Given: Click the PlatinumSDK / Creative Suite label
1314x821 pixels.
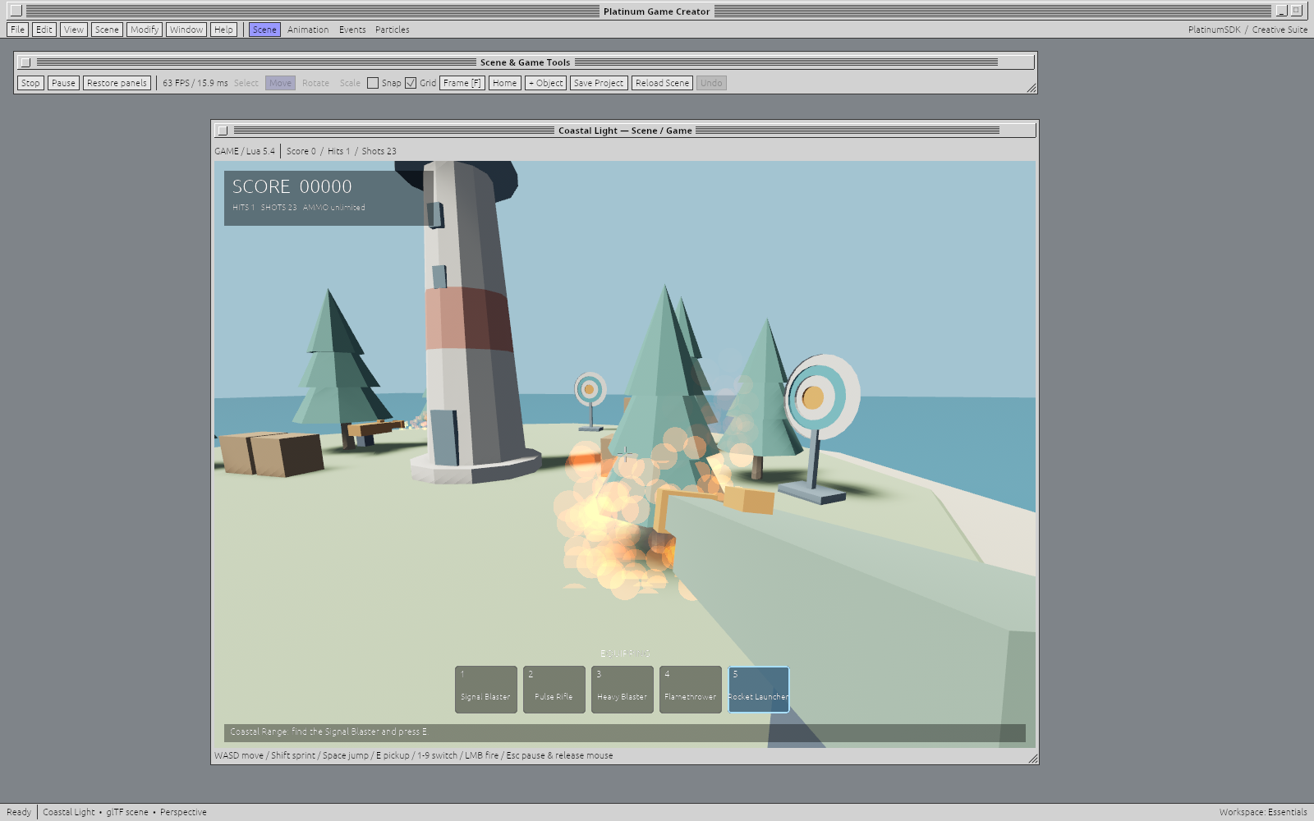Looking at the screenshot, I should click(x=1247, y=30).
